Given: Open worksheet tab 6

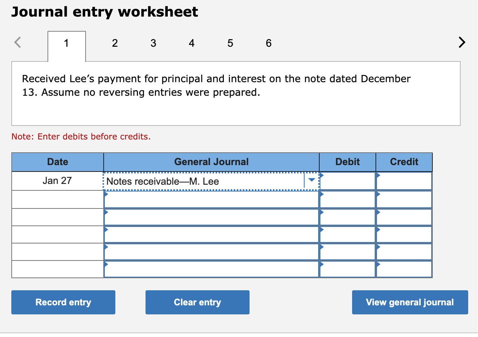Looking at the screenshot, I should point(268,43).
